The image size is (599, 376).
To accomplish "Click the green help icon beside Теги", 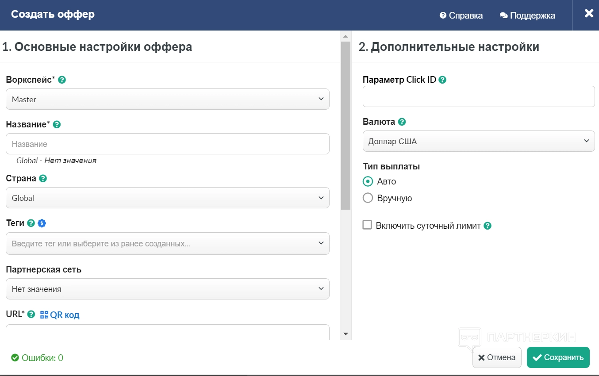I will tap(31, 223).
